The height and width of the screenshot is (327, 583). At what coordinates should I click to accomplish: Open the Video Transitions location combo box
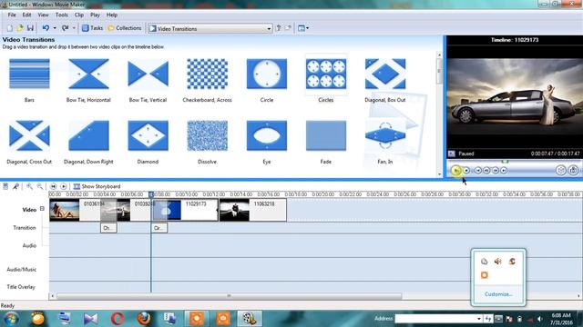pos(210,28)
